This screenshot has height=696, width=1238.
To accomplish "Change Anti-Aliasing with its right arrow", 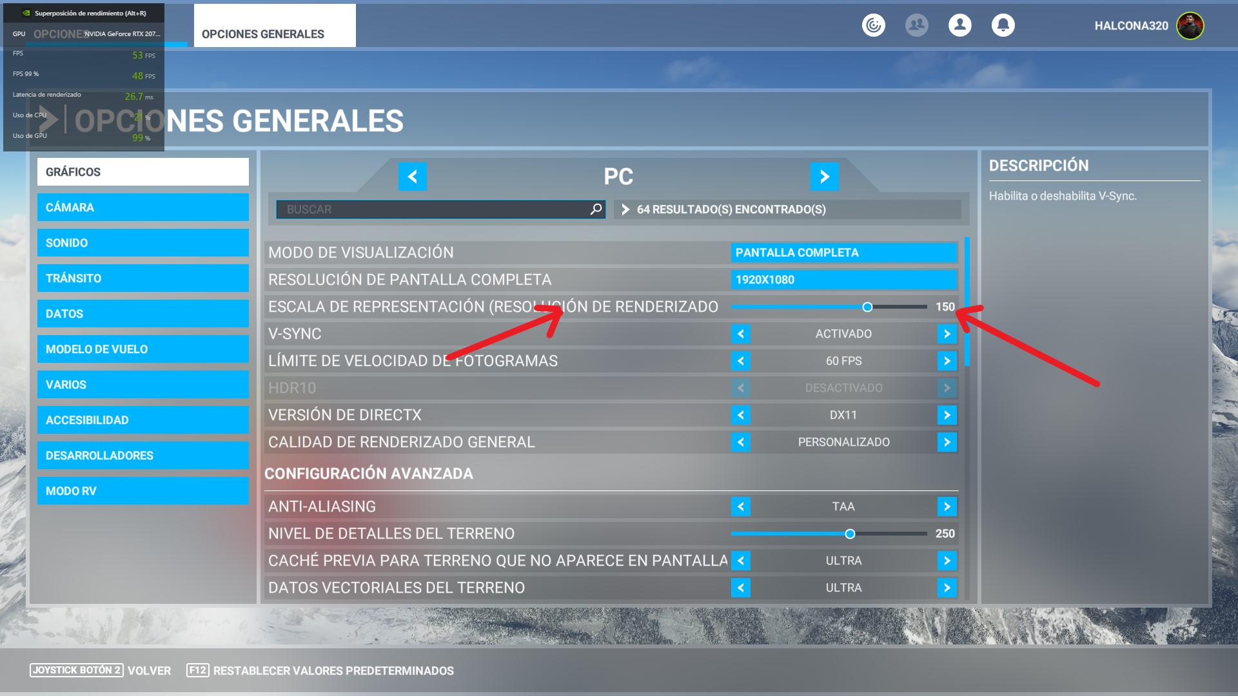I will [x=947, y=507].
